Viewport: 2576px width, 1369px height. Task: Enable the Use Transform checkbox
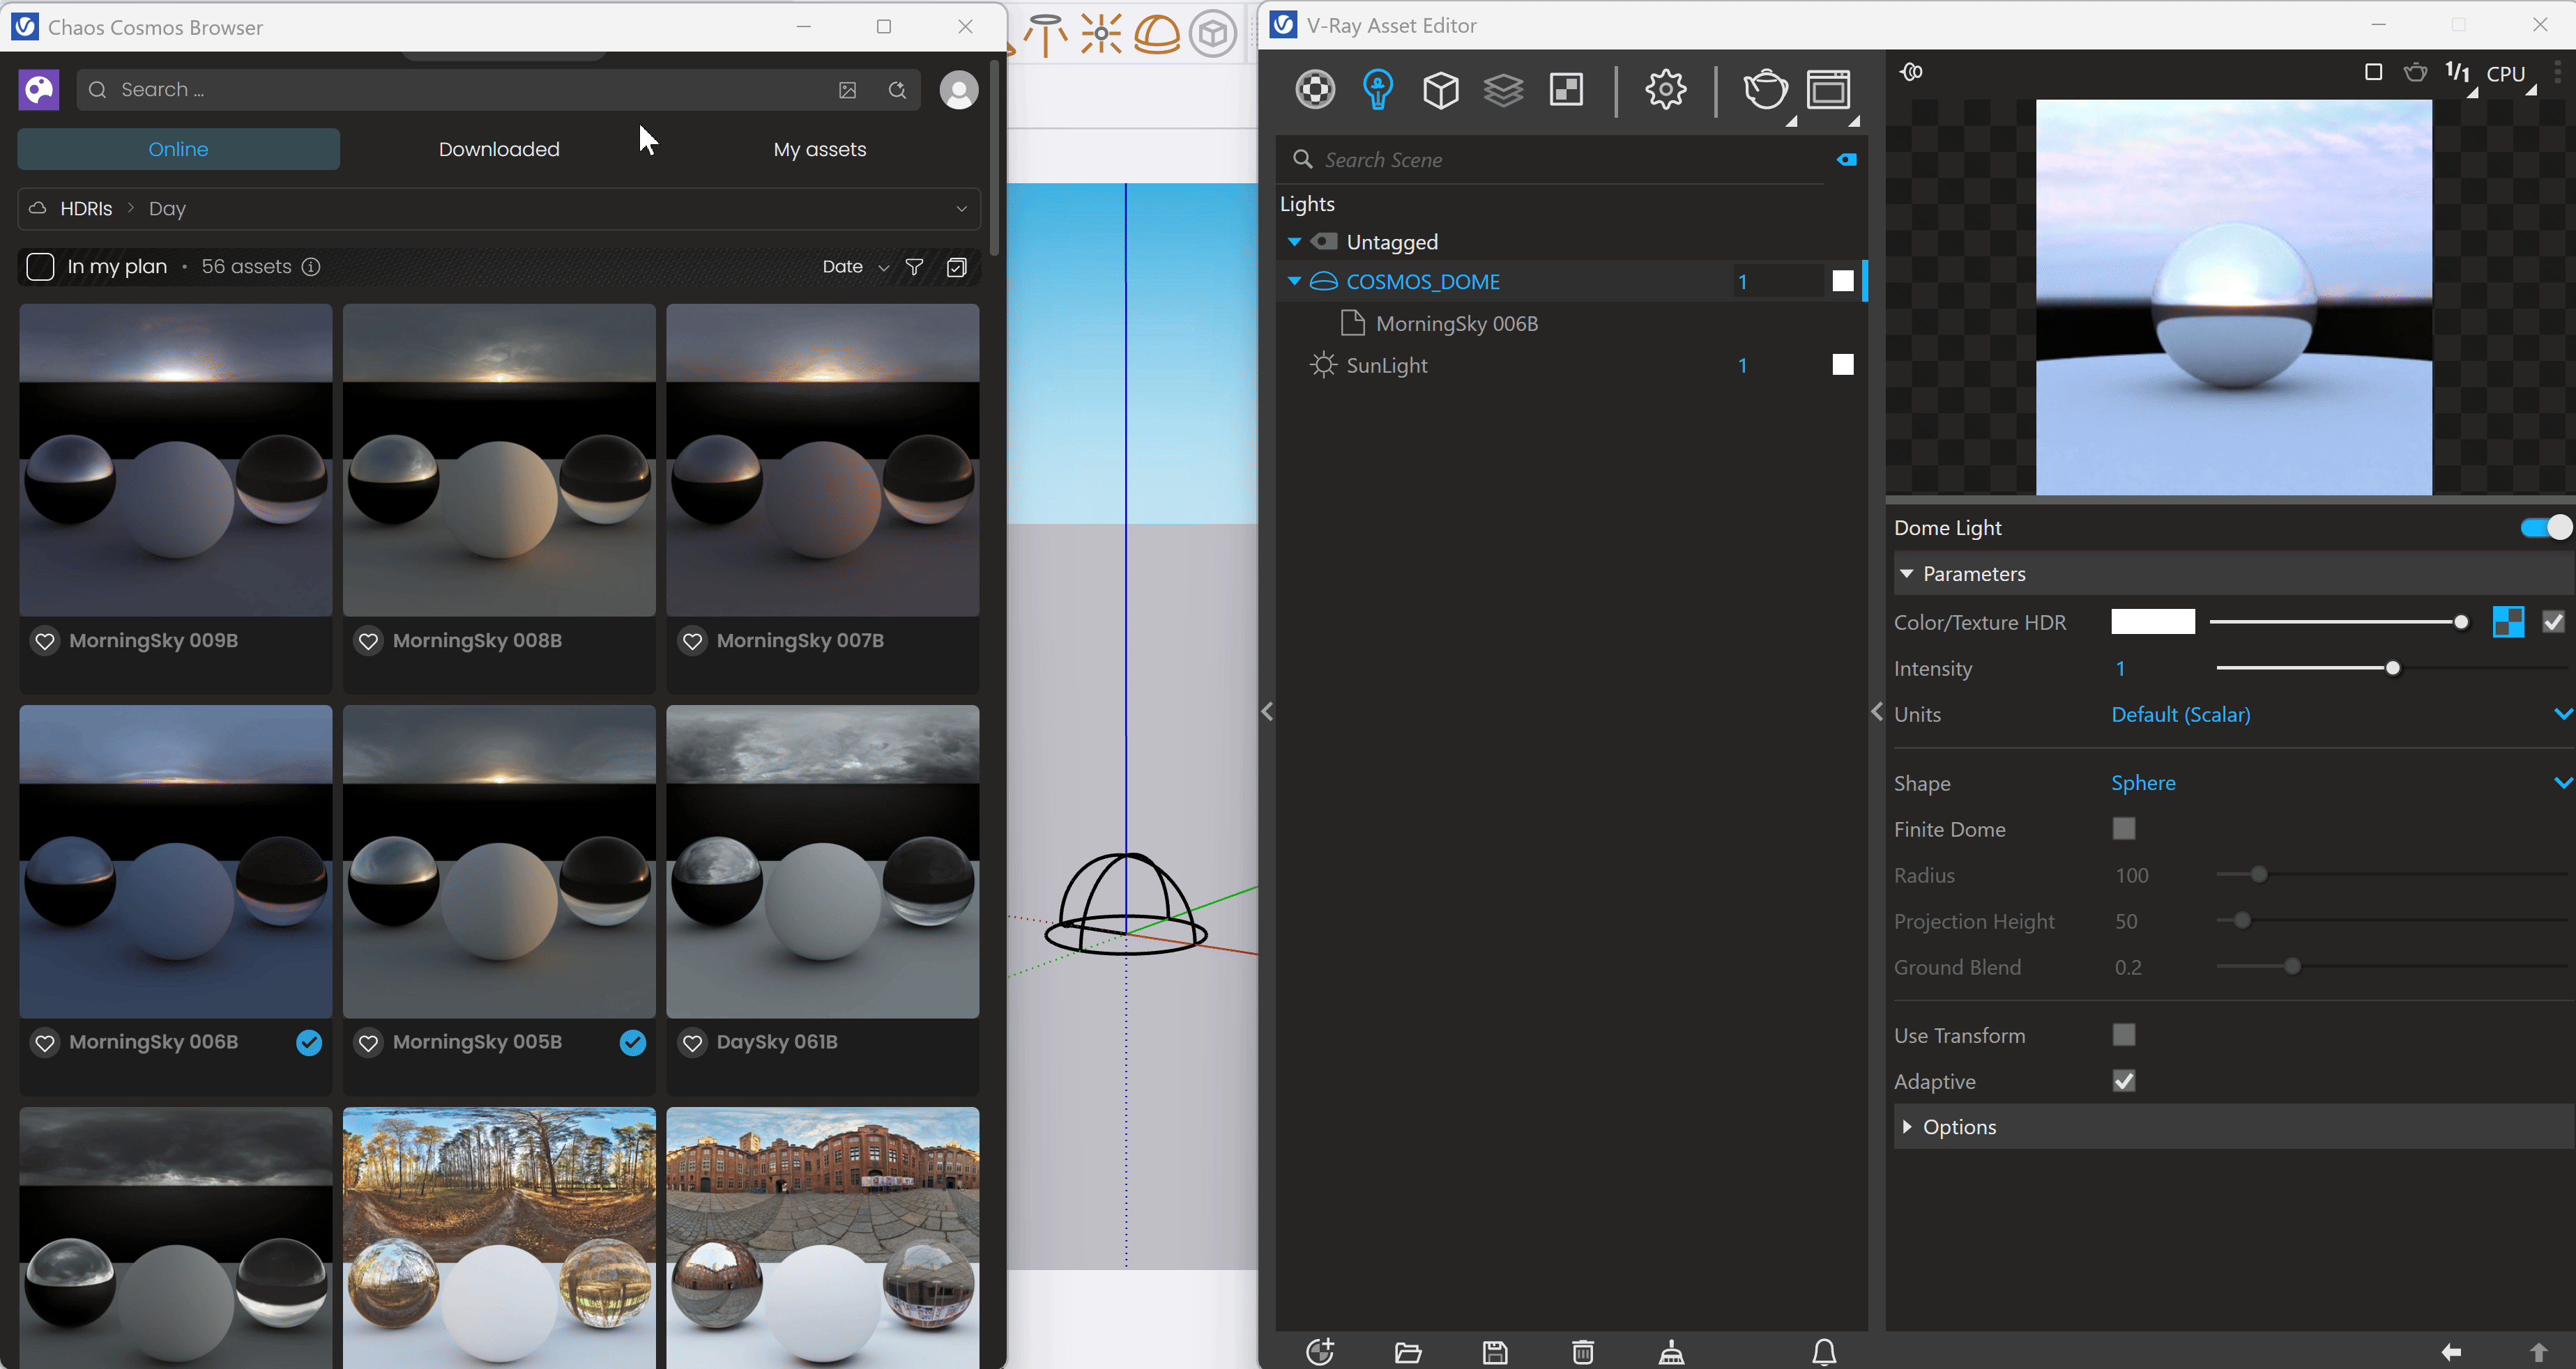tap(2123, 1035)
